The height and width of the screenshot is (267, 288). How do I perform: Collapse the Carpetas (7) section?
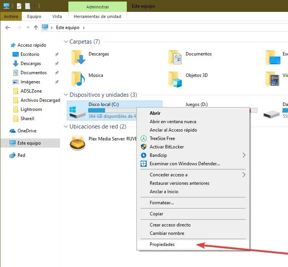pyautogui.click(x=66, y=42)
